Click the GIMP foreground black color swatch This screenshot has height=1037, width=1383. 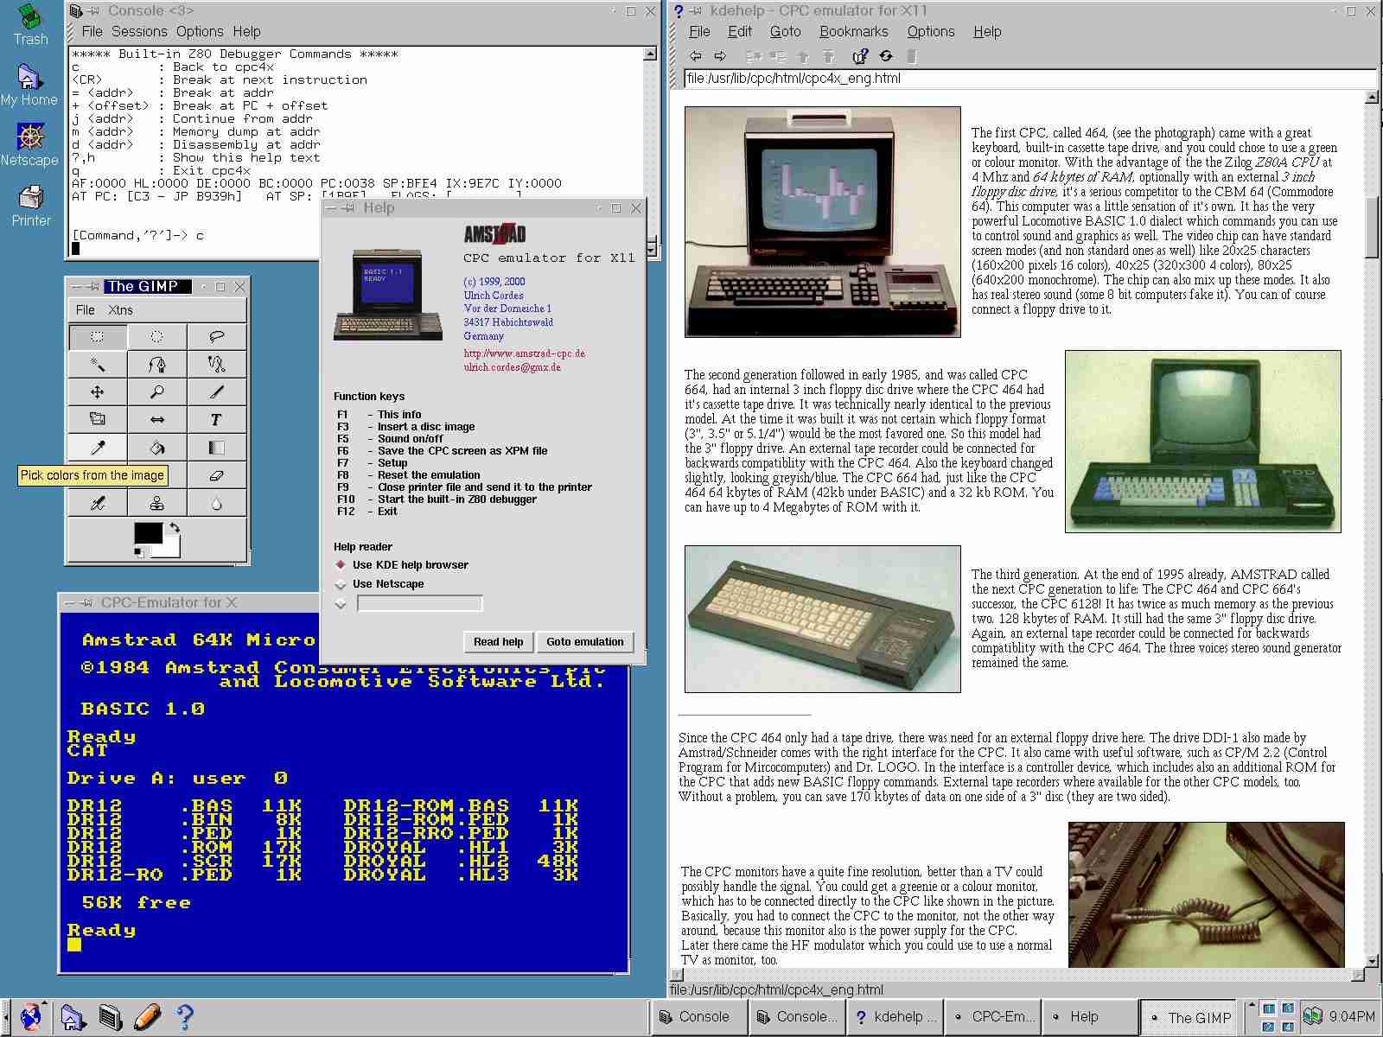pos(147,532)
